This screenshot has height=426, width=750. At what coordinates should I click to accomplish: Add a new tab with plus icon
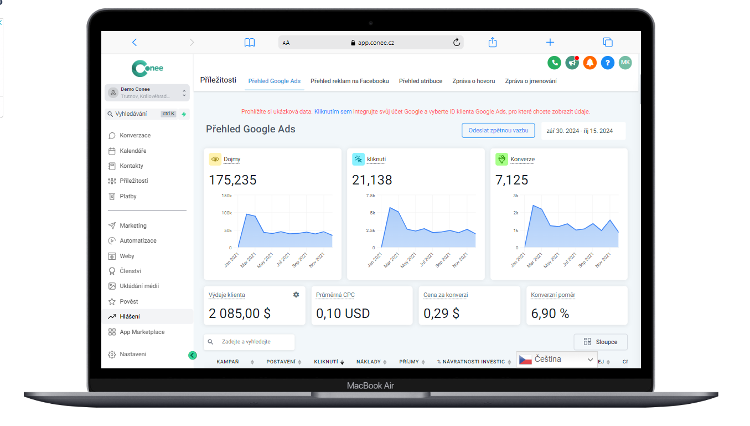[550, 42]
